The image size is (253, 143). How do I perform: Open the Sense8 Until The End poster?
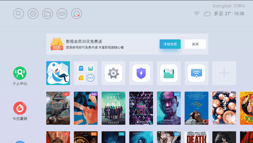coord(114,108)
